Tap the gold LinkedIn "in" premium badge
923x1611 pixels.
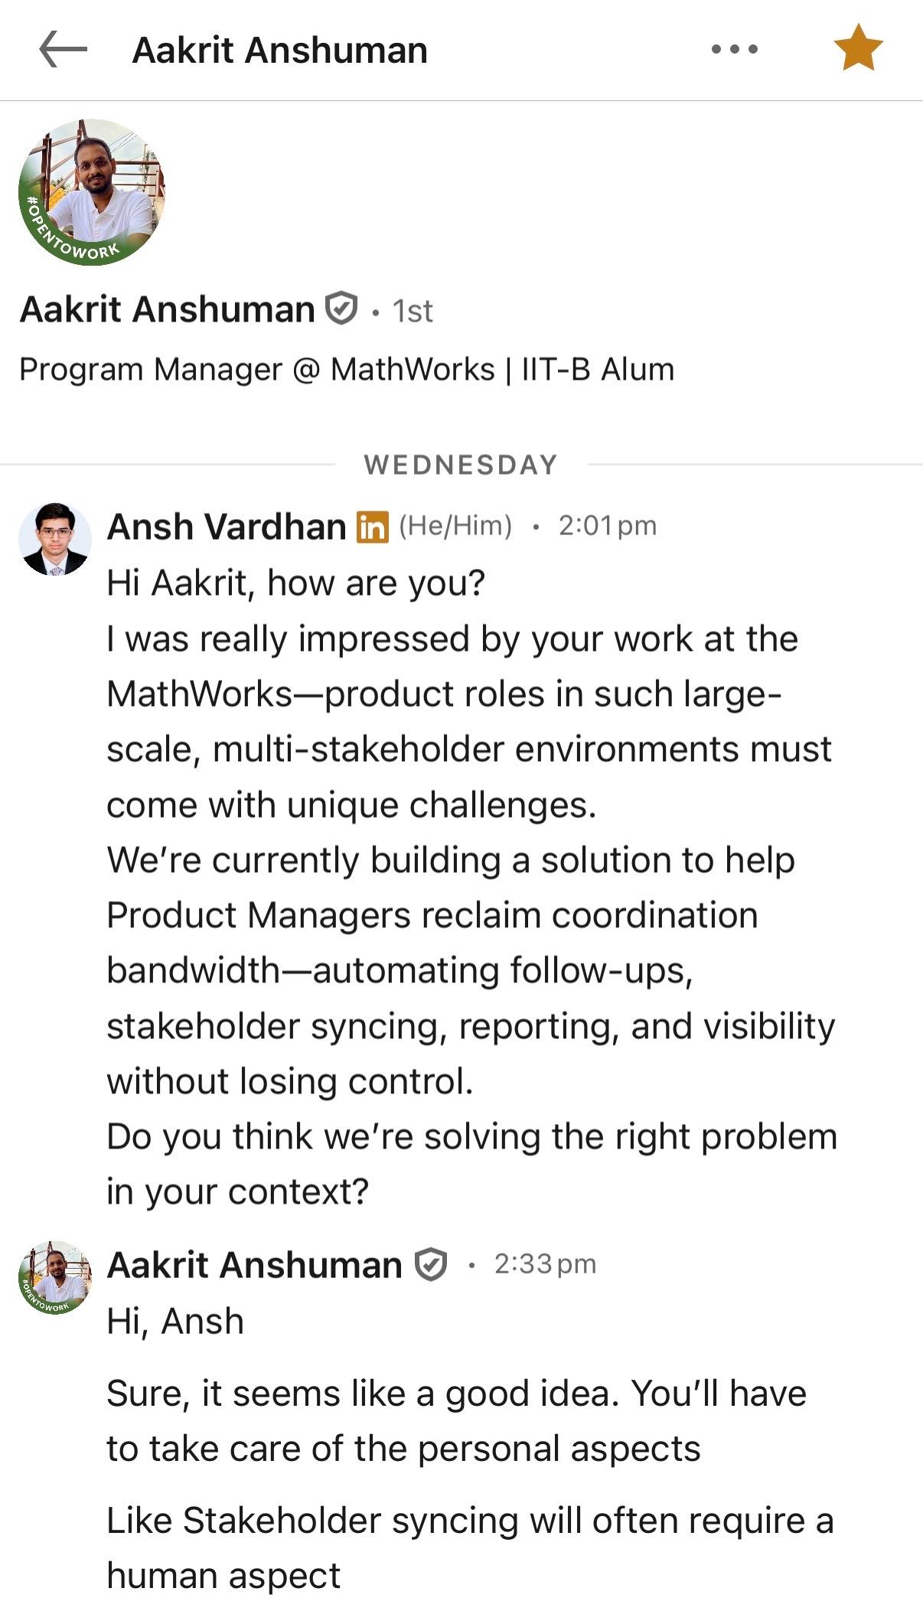[x=373, y=528]
